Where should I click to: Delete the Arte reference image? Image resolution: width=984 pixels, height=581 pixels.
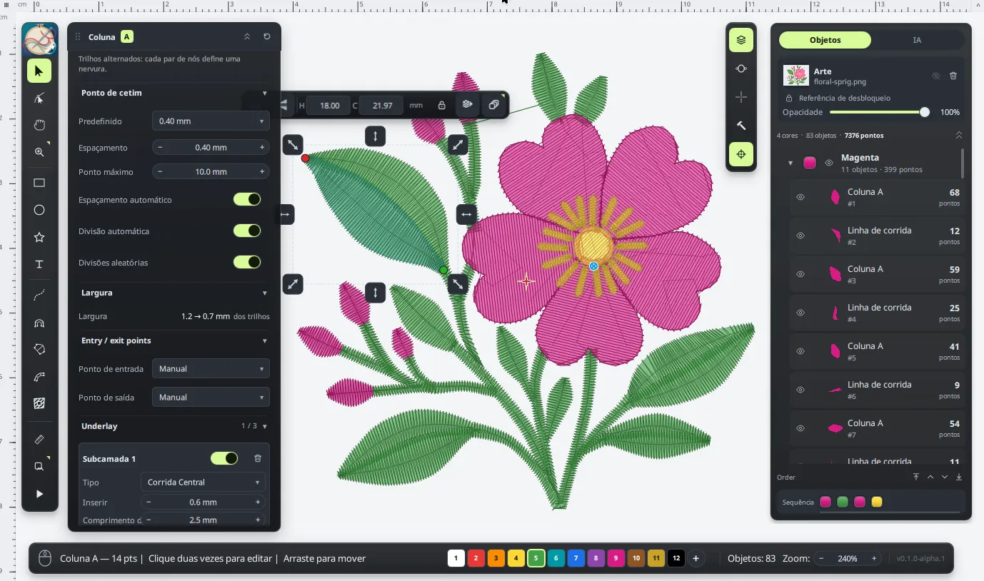click(953, 76)
